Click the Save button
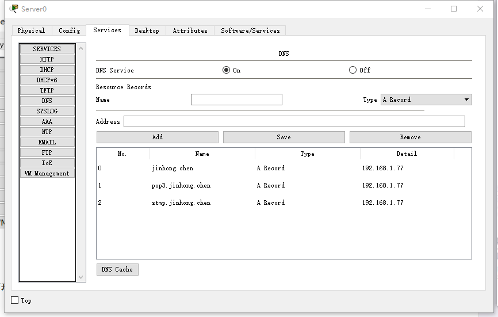The width and height of the screenshot is (498, 317). (x=284, y=137)
